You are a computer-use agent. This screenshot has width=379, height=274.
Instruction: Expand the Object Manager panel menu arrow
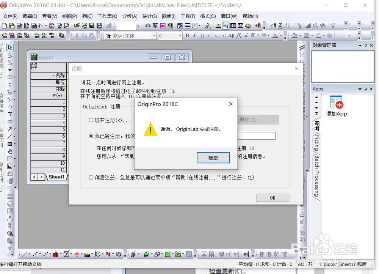point(360,46)
